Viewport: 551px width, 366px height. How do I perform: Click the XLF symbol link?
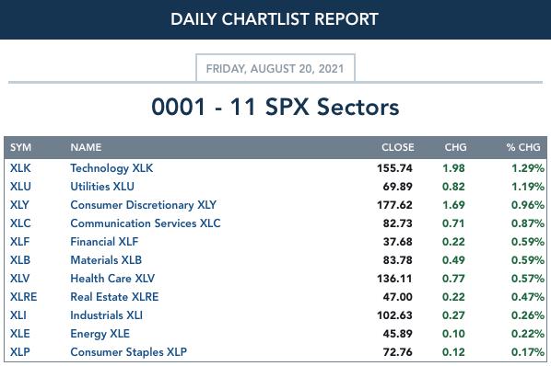(19, 242)
